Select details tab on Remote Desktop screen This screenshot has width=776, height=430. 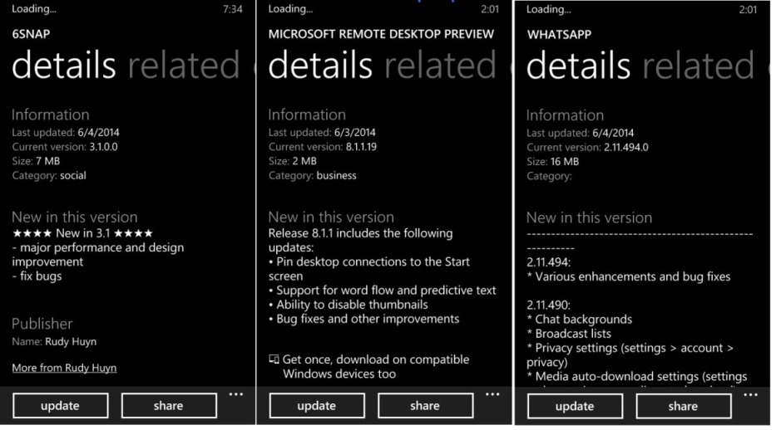click(x=320, y=66)
